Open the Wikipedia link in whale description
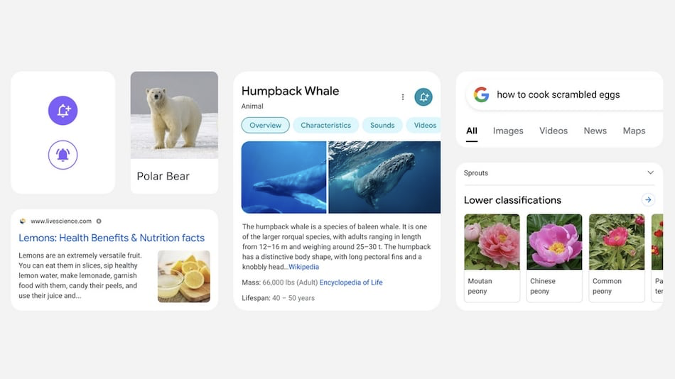Screen dimensions: 675x379 [x=303, y=267]
